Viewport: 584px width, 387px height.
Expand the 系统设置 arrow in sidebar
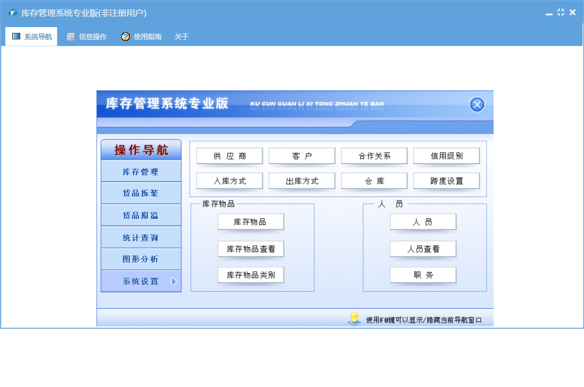[173, 282]
